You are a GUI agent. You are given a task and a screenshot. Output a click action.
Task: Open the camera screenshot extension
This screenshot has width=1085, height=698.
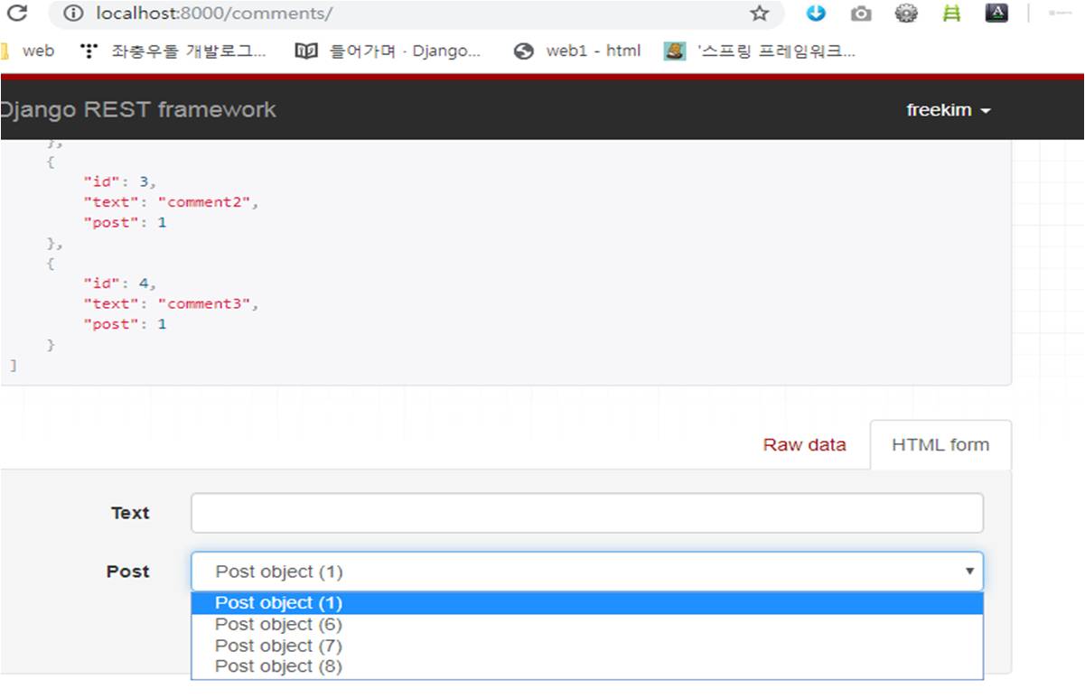(x=861, y=14)
